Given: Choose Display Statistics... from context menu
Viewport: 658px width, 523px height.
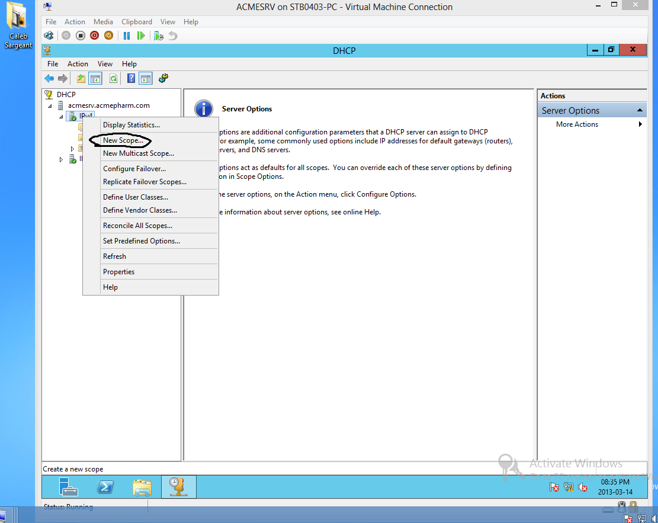Looking at the screenshot, I should pos(131,125).
